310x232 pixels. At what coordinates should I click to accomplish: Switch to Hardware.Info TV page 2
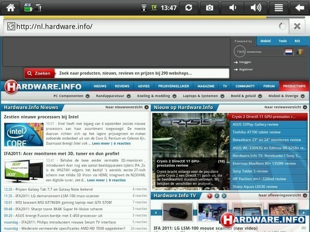pos(216,196)
